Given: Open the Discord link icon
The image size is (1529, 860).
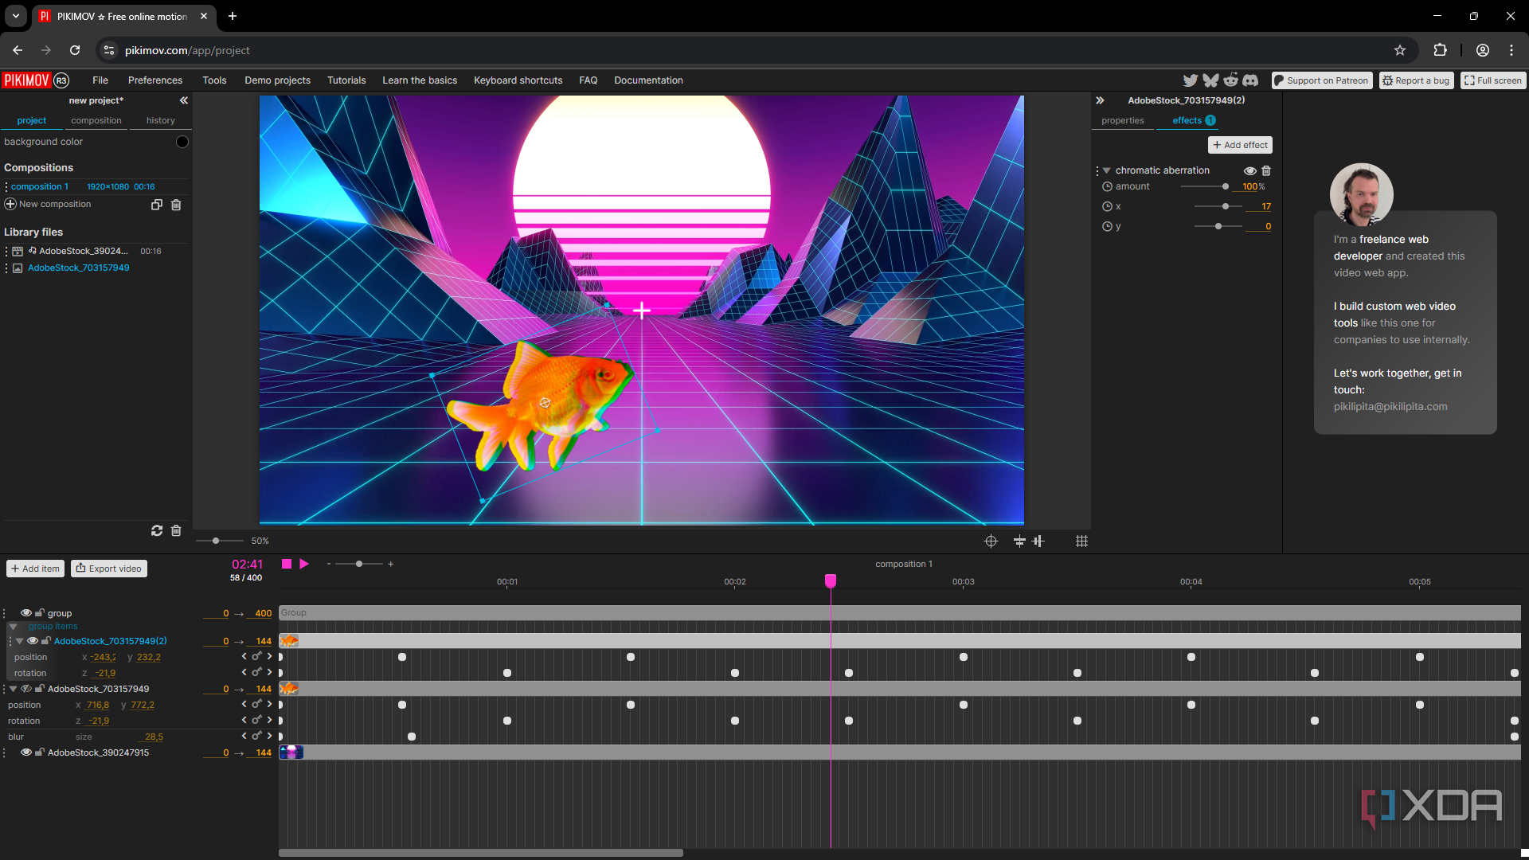Looking at the screenshot, I should pyautogui.click(x=1250, y=80).
